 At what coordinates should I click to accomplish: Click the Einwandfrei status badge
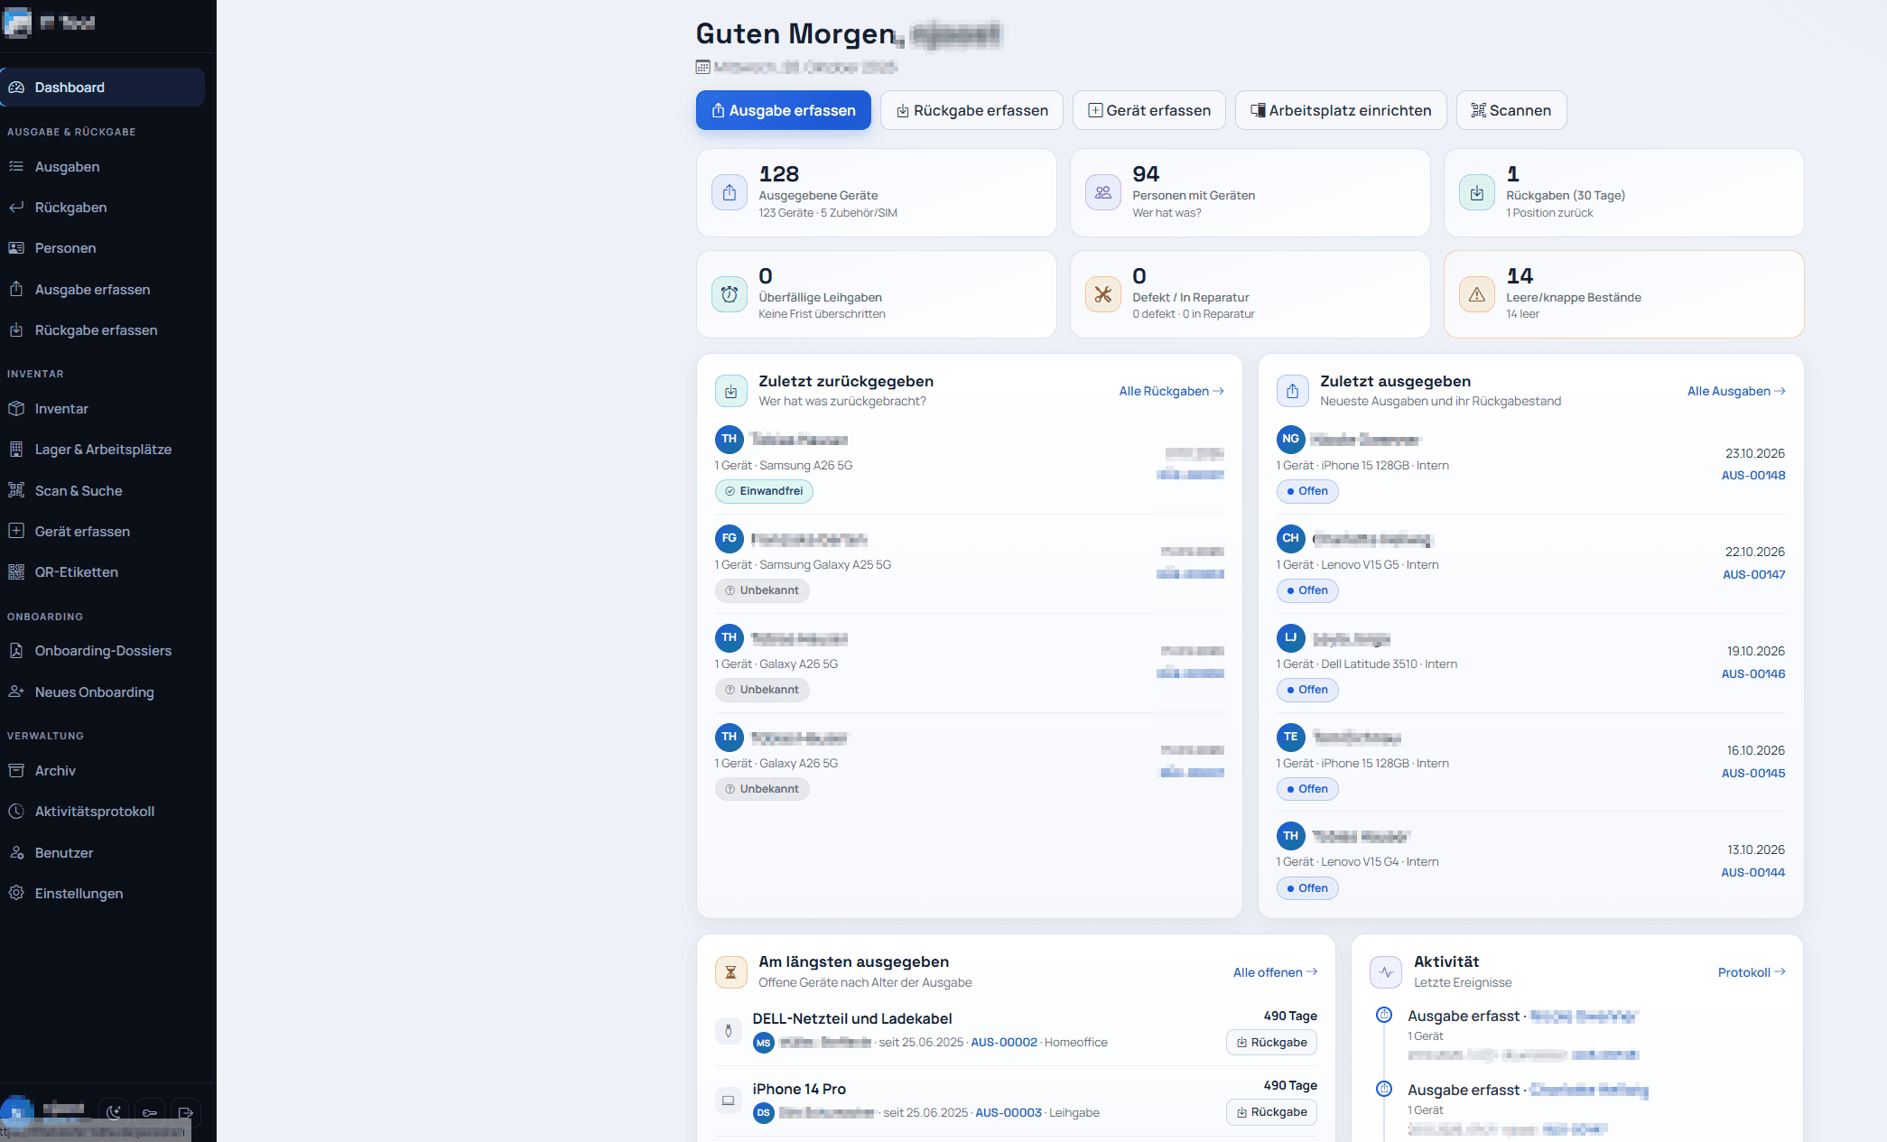pyautogui.click(x=764, y=491)
